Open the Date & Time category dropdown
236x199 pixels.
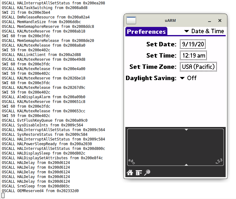(204, 31)
